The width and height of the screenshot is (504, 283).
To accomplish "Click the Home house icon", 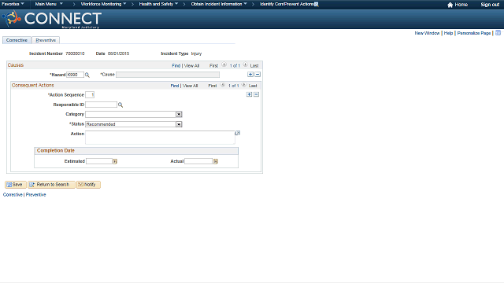I will coord(450,5).
